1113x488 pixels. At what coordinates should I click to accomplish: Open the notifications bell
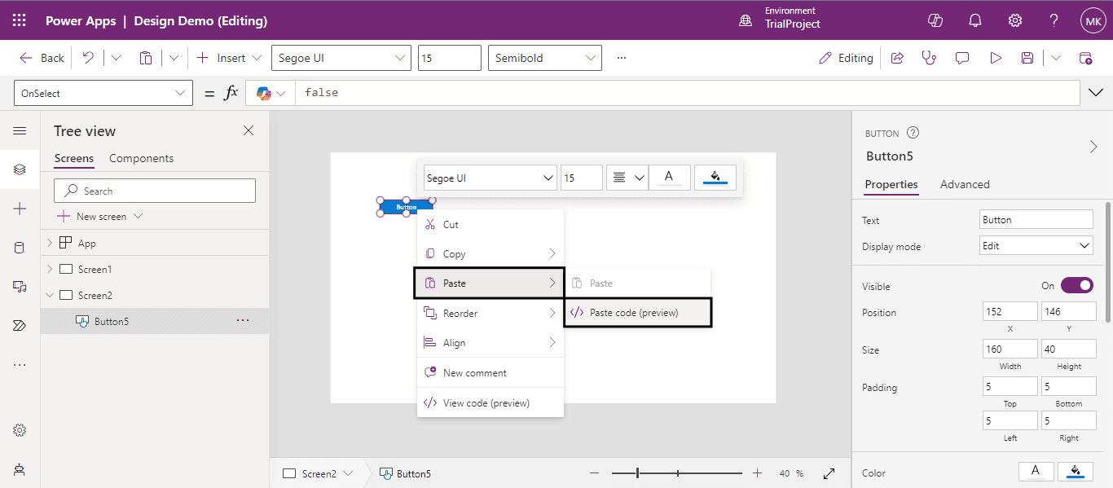click(975, 20)
